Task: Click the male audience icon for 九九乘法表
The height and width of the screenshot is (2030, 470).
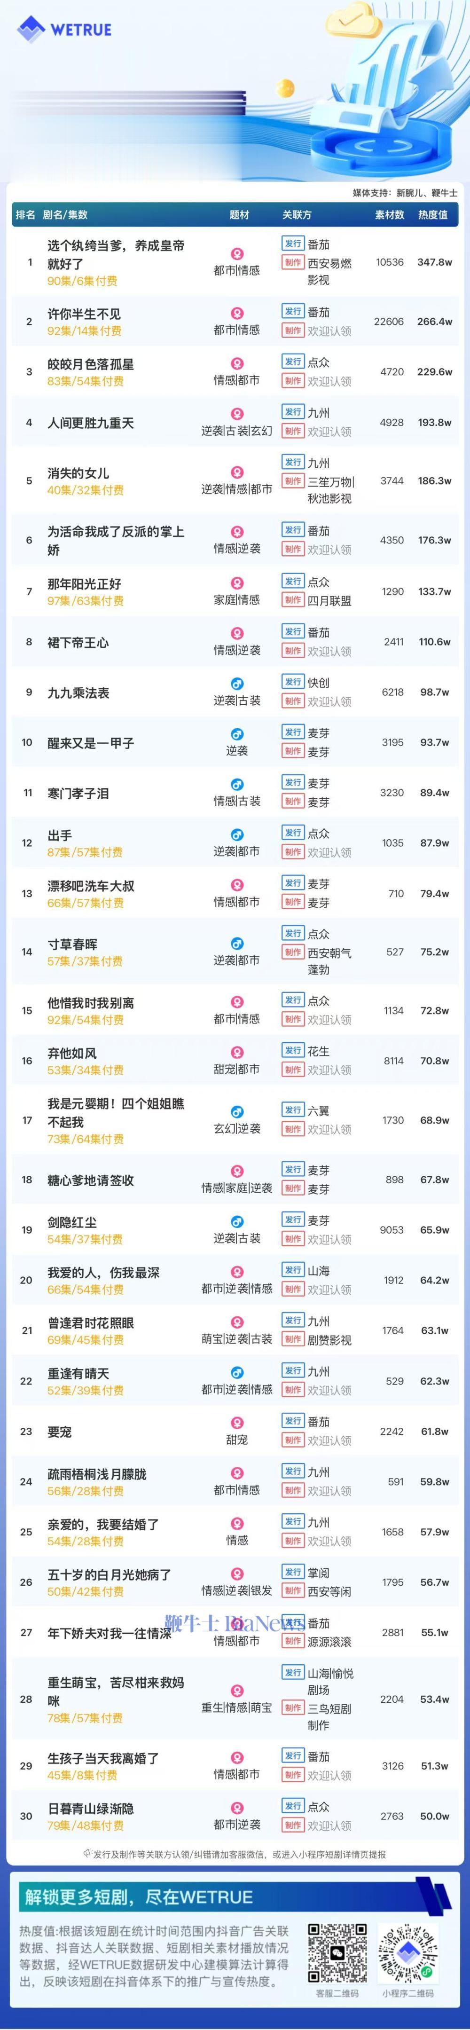Action: pos(237,683)
